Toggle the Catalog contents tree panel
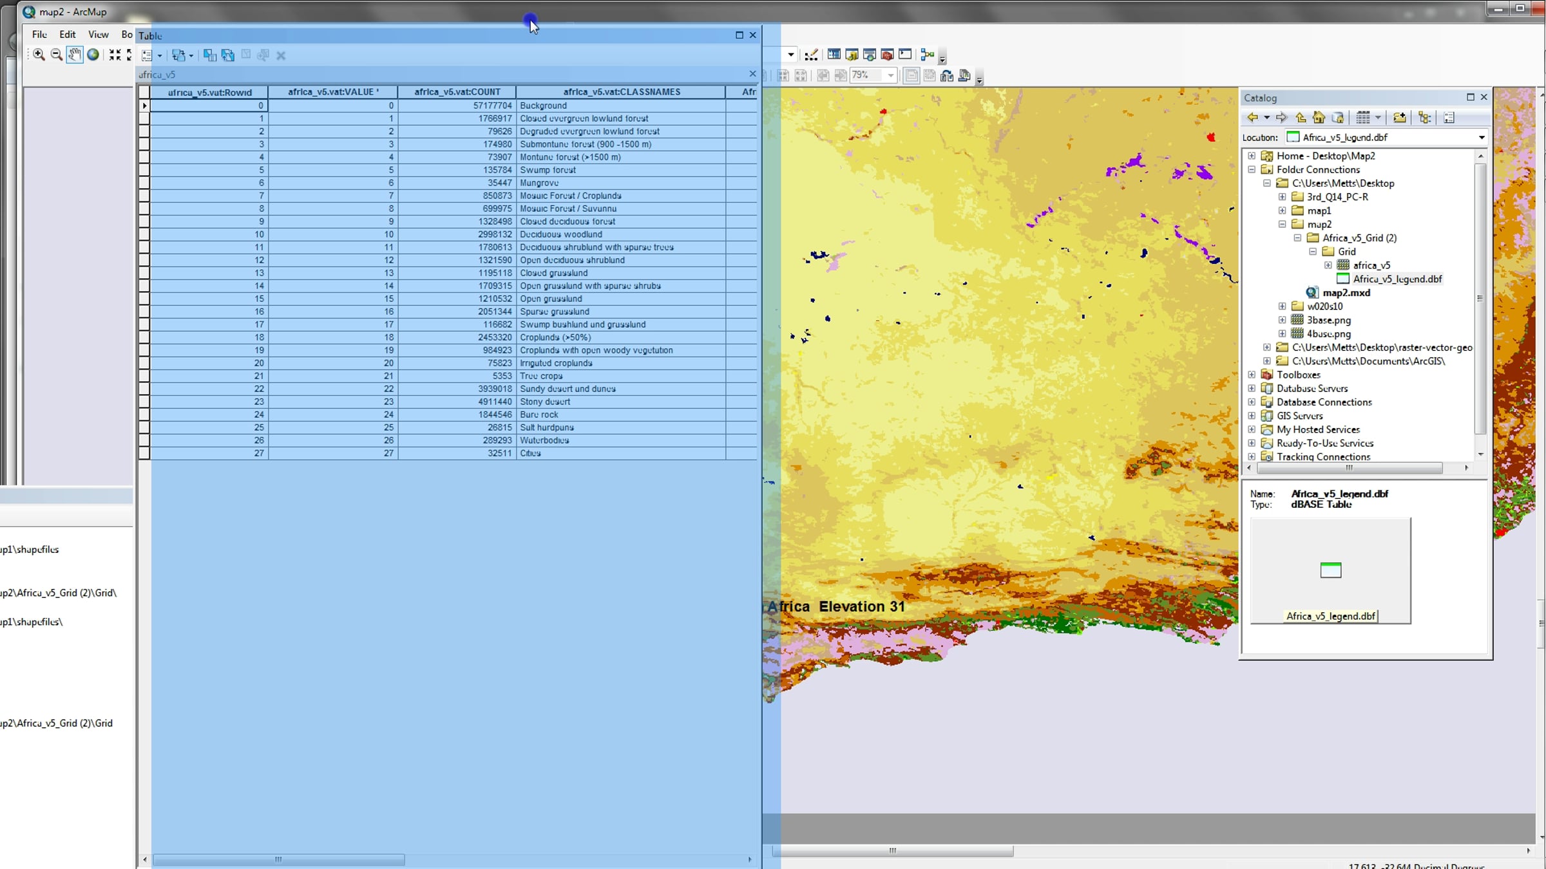1546x869 pixels. 1424,117
